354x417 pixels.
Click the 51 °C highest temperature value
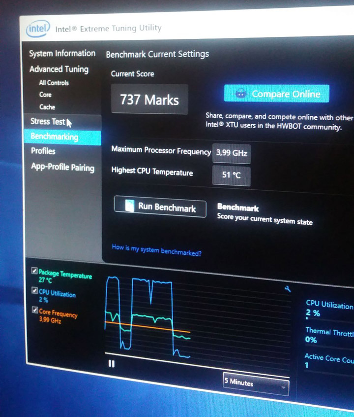232,175
